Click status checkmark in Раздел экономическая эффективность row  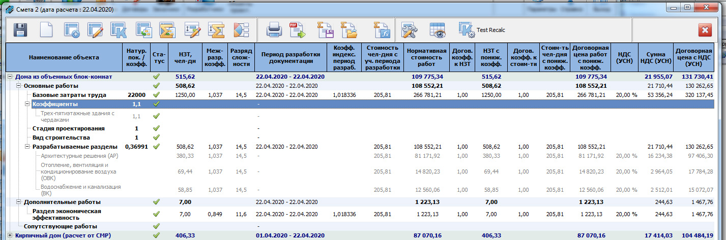tap(157, 214)
